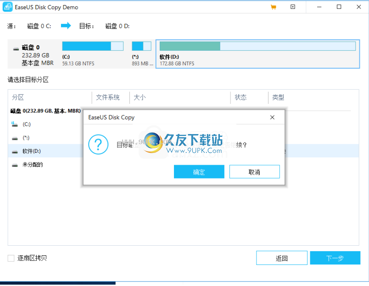Click the drive icon beside 未分配的
Screen dimensions: 369x286
coord(15,165)
